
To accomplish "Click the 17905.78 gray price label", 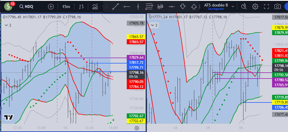I will [136, 23].
